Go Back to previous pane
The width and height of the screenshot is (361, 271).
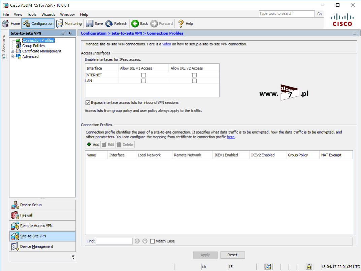tap(140, 24)
